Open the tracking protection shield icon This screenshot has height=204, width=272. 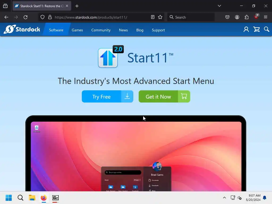[x=42, y=17]
